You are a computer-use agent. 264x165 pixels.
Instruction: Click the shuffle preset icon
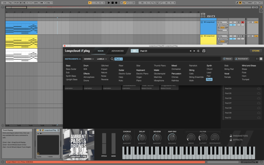click(x=198, y=51)
